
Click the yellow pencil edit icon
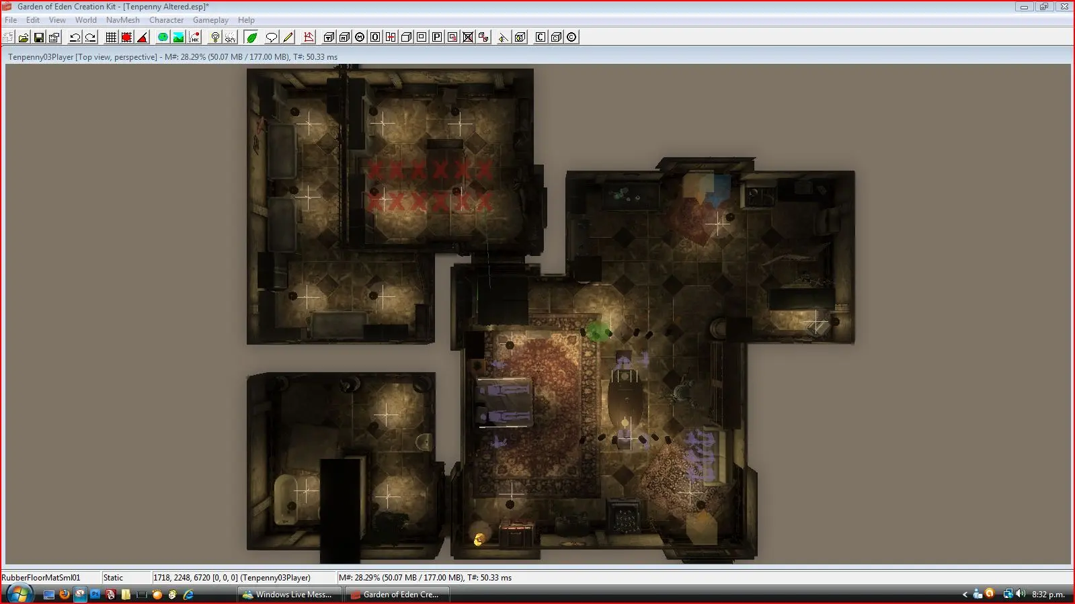288,38
